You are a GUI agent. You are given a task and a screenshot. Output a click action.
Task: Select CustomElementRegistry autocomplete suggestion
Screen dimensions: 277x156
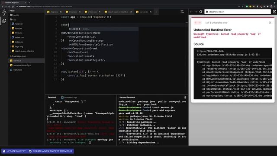(104, 60)
